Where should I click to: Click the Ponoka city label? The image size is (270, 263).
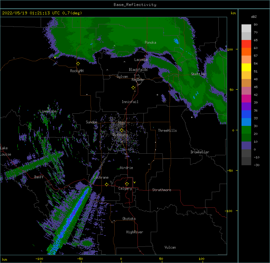click(150, 42)
